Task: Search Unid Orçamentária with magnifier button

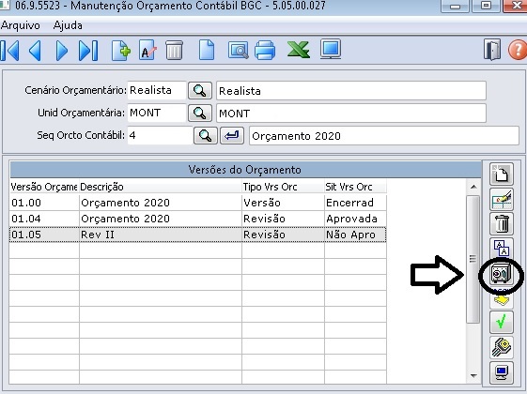Action: [200, 113]
